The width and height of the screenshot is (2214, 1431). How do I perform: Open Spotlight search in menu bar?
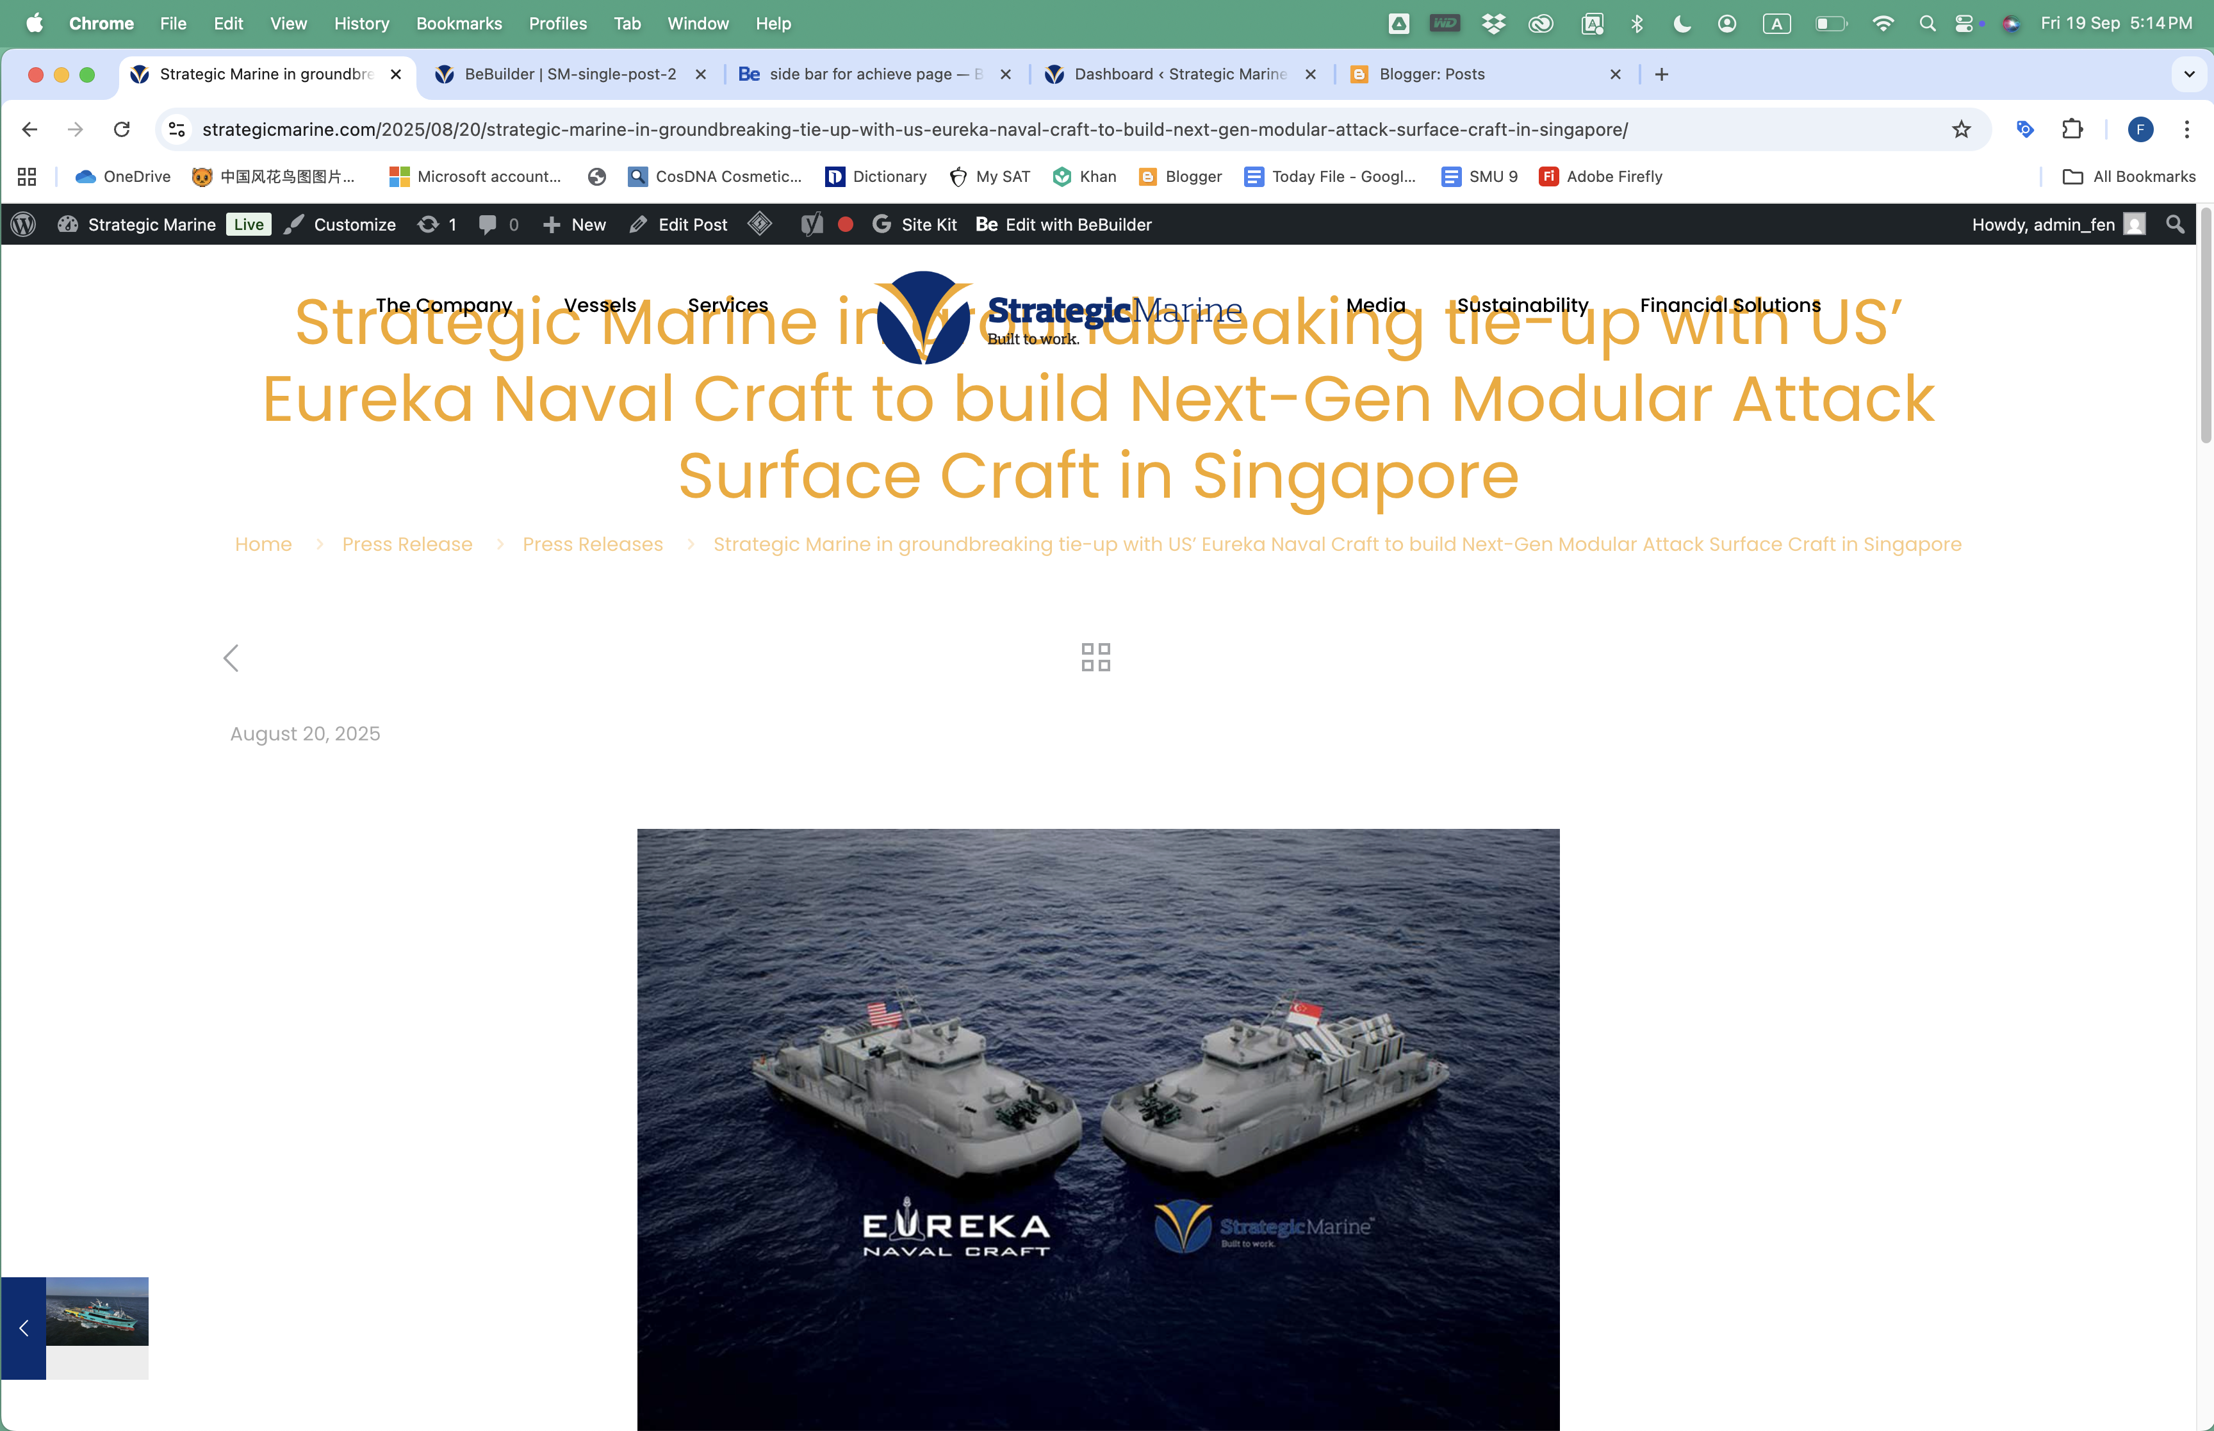[x=1928, y=23]
